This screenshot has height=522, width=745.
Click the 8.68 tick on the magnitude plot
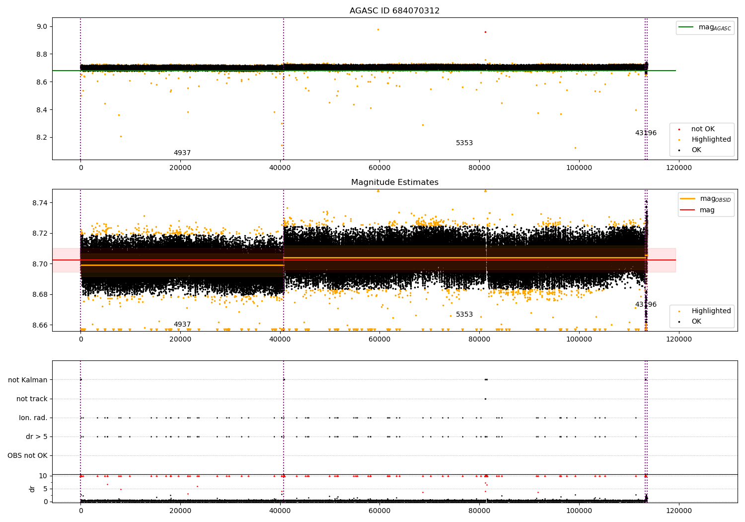coord(39,294)
